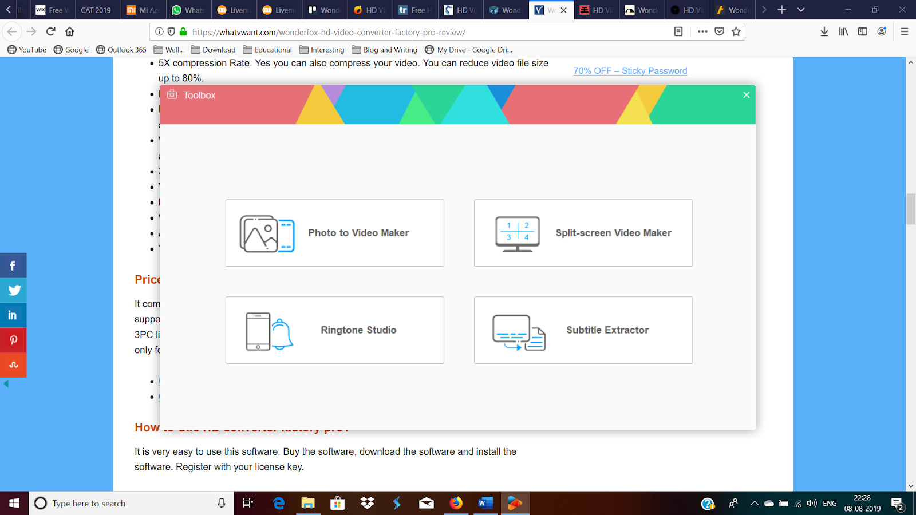
Task: Show site information for whatvwant.com
Action: (x=159, y=32)
